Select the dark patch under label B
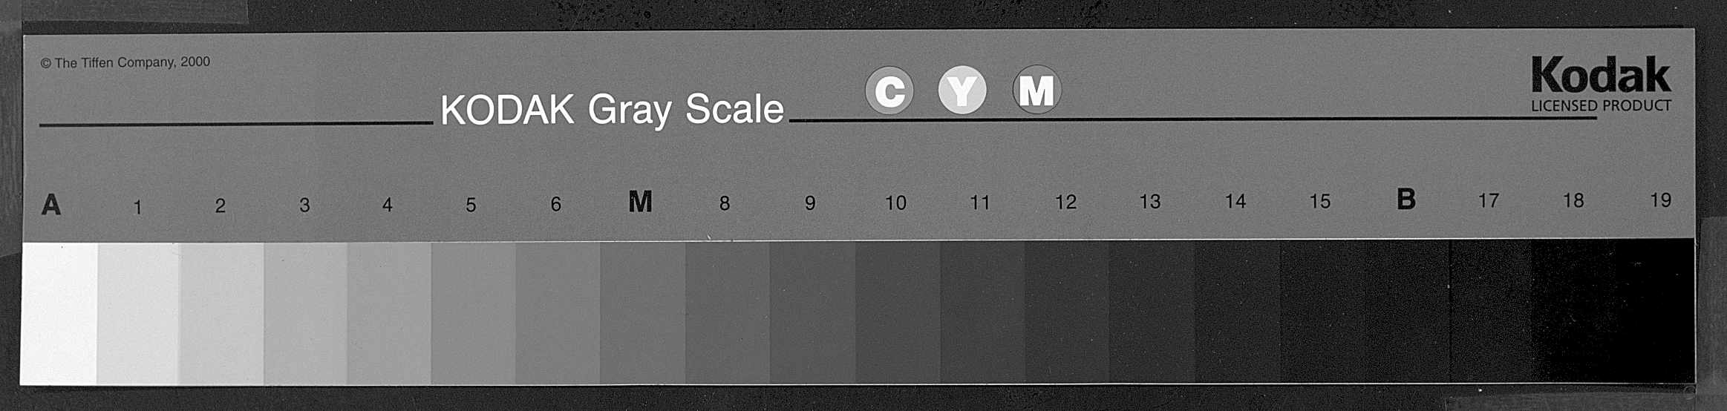The image size is (1727, 411). coord(1407,310)
